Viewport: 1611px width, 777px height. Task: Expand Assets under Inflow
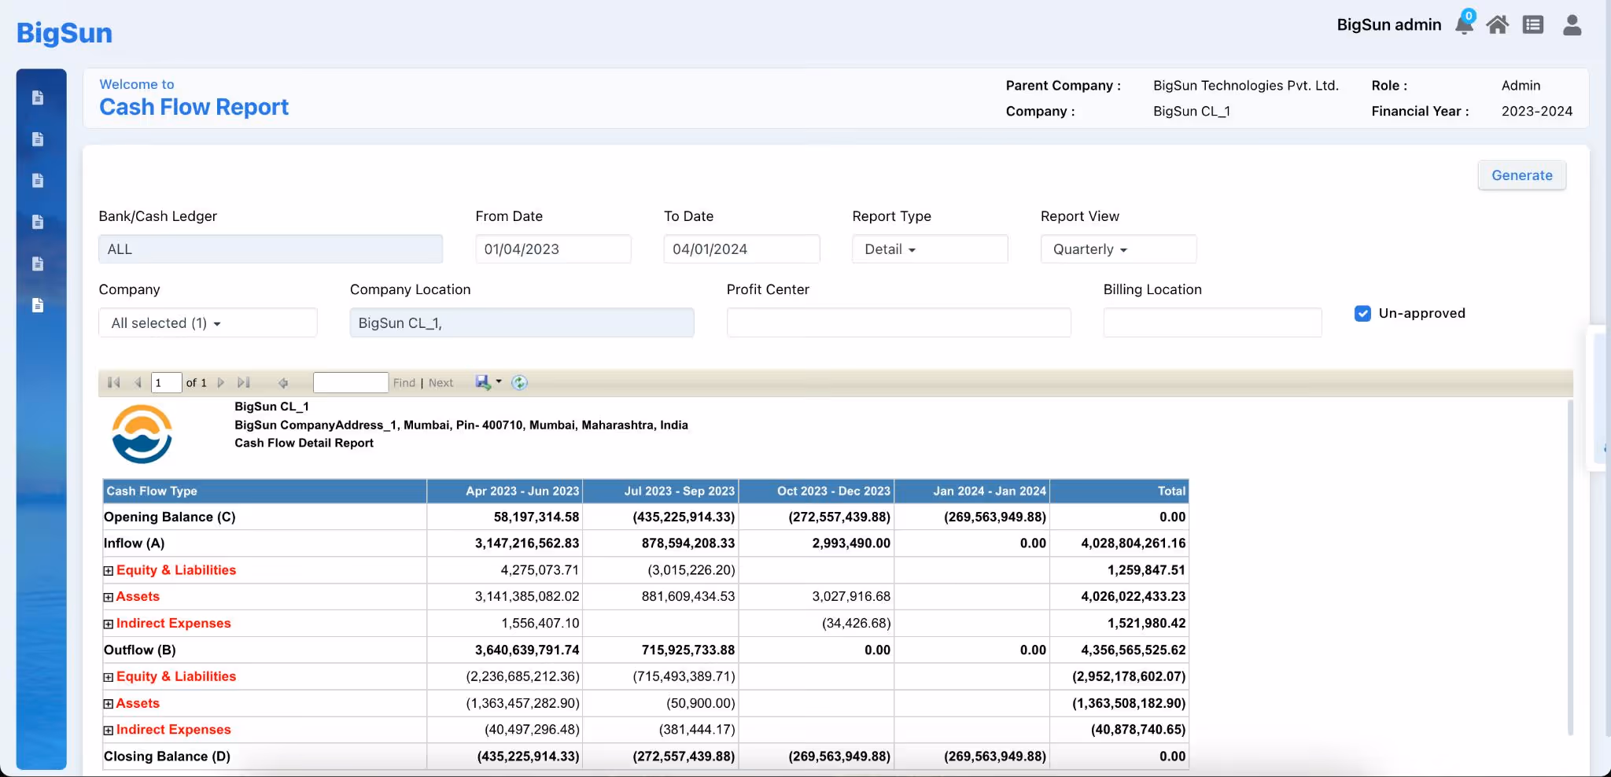click(109, 598)
